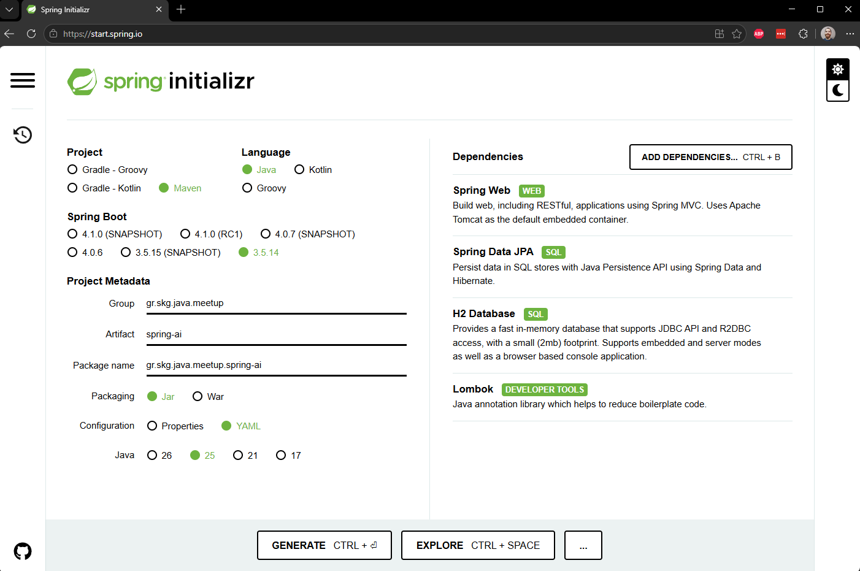
Task: Add page to favorites star
Action: tap(737, 34)
